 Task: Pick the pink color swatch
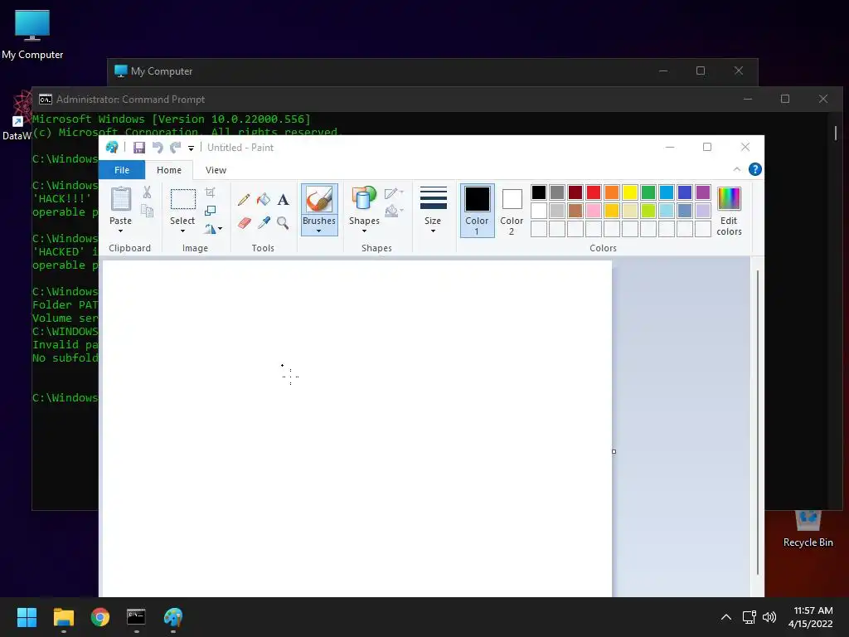(594, 211)
